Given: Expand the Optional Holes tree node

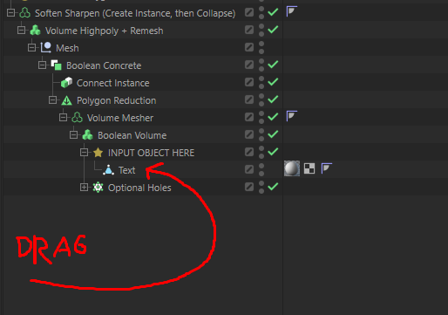Looking at the screenshot, I should [84, 188].
